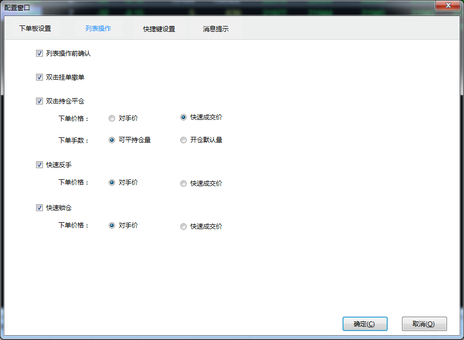Select 可平持仓量 for 下单手数
Viewport: 464px width, 340px height.
tap(112, 140)
